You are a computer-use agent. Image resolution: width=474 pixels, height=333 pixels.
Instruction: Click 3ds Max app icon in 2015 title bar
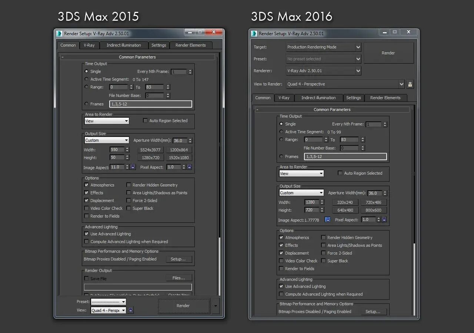pos(59,33)
